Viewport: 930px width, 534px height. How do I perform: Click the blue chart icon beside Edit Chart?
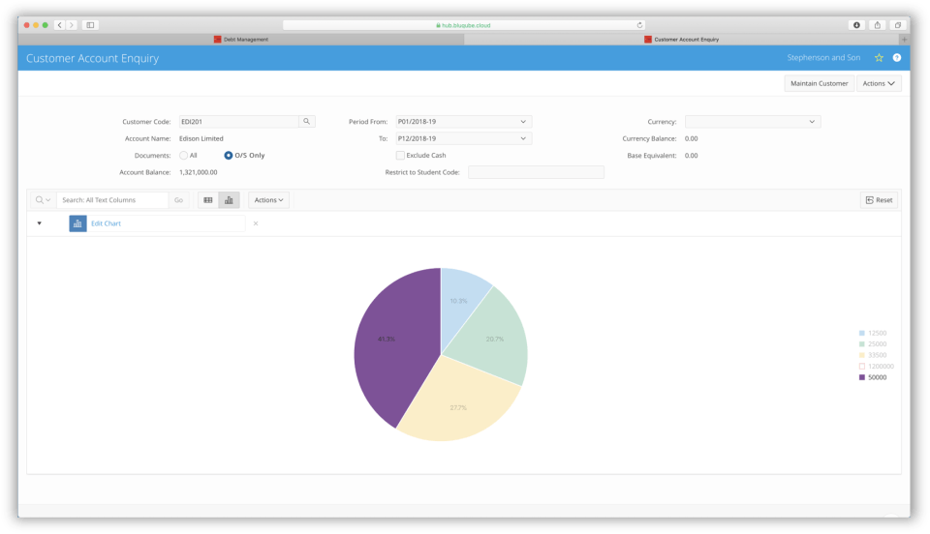[77, 223]
